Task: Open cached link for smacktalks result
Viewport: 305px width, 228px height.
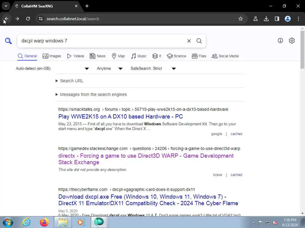Action: coord(236,134)
